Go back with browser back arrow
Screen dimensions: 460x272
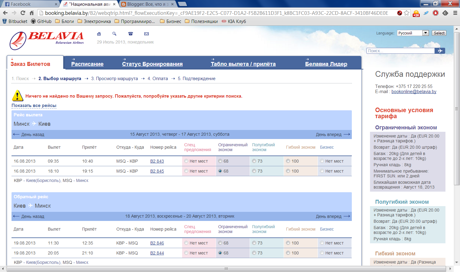pos(5,13)
